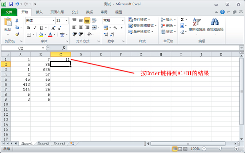
Task: Open 单元格样式 cell styles
Action: tap(140, 32)
